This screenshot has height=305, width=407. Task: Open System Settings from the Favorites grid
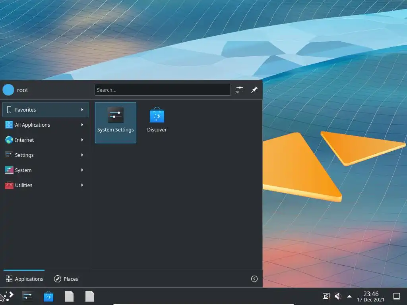point(116,122)
